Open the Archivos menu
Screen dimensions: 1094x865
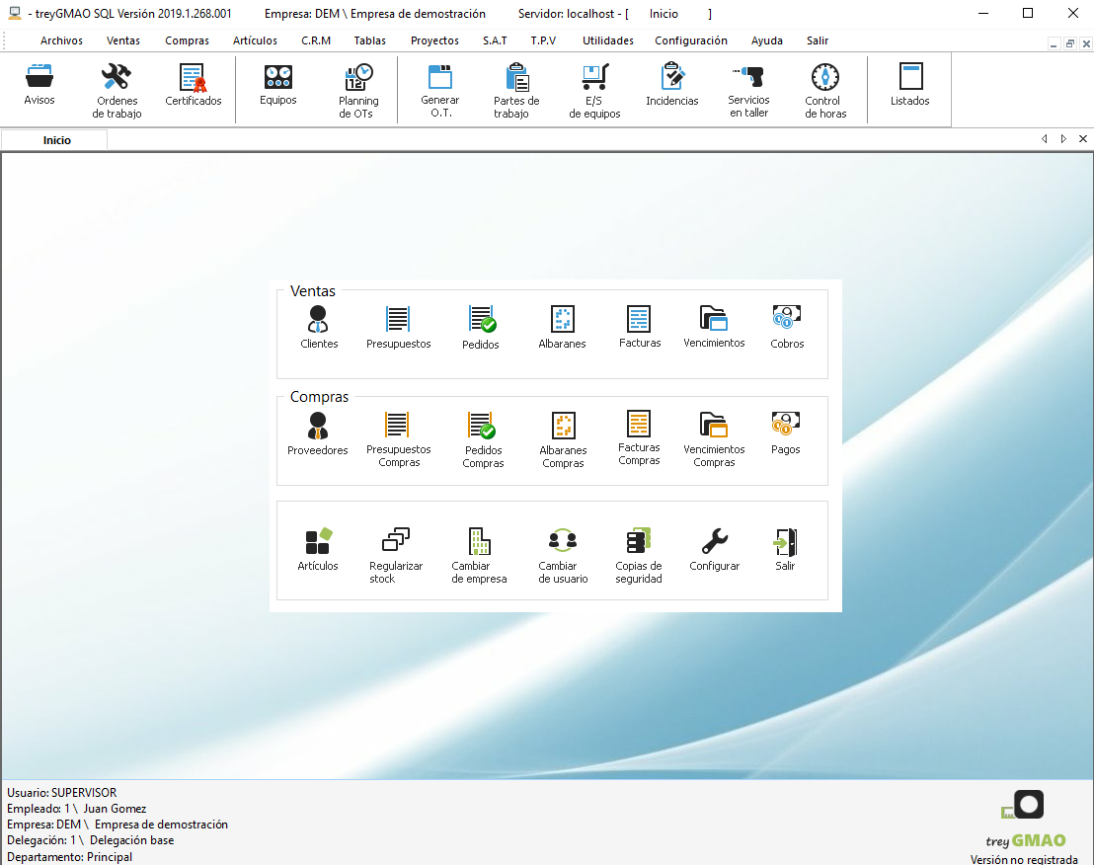(x=61, y=40)
